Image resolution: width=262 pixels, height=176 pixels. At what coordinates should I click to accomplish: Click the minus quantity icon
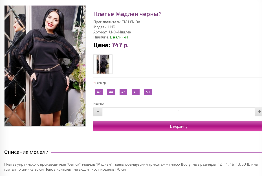pyautogui.click(x=98, y=112)
